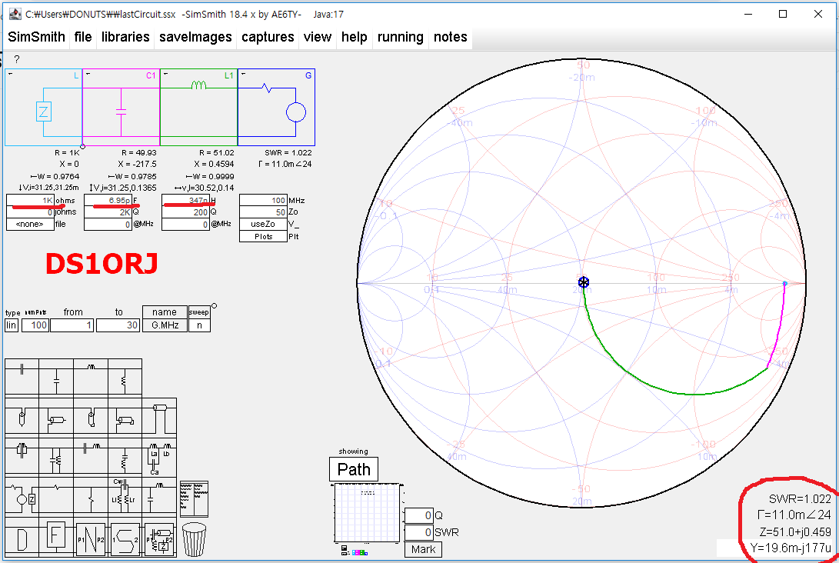Edit the generator frequency 100 MHz field
Image resolution: width=839 pixels, height=563 pixels.
[263, 201]
